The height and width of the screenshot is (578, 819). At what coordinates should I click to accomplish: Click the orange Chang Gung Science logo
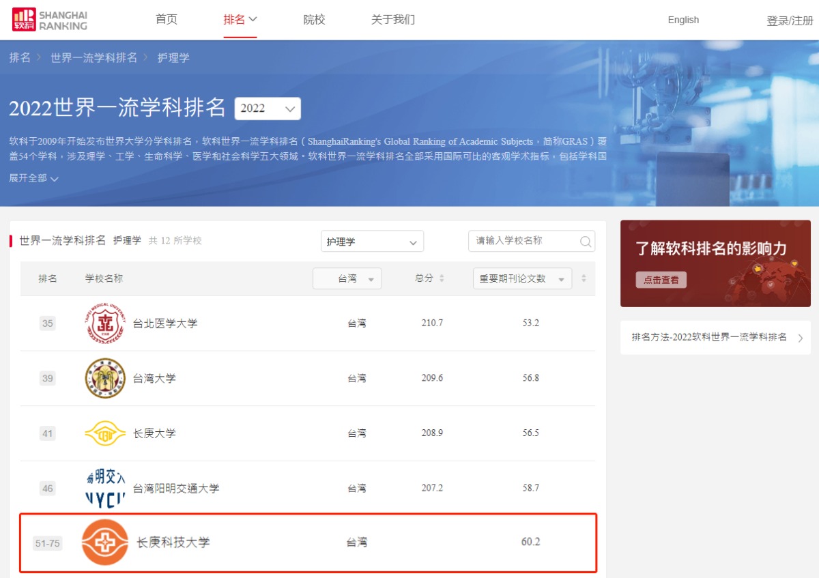(x=105, y=543)
